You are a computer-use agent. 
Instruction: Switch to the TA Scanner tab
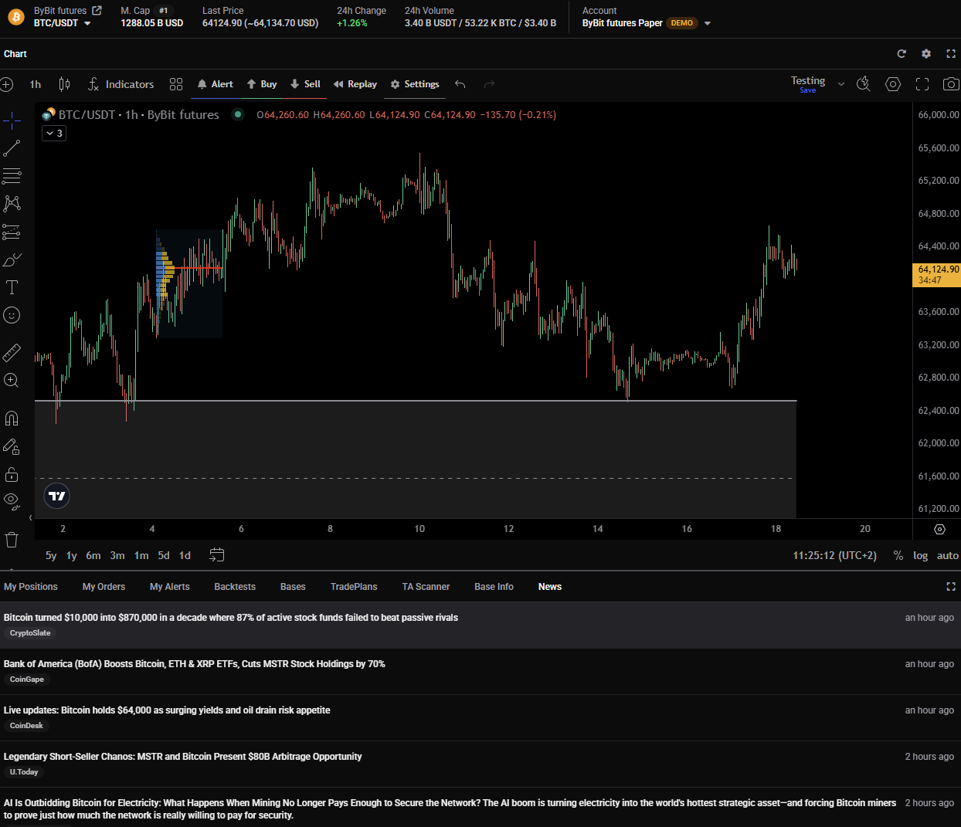[x=426, y=587]
